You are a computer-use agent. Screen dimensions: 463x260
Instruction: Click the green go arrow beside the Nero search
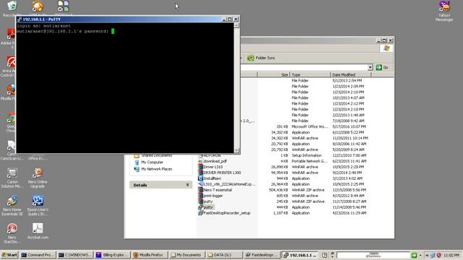pos(414,255)
